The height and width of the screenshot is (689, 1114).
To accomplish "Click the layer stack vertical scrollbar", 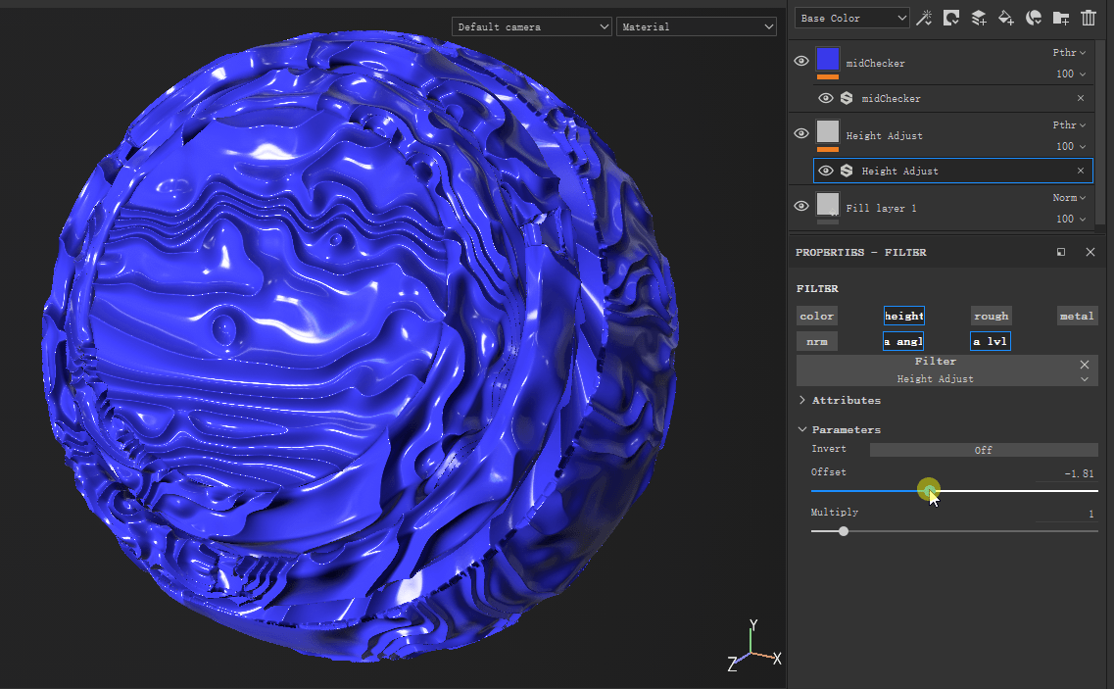I will (1101, 131).
